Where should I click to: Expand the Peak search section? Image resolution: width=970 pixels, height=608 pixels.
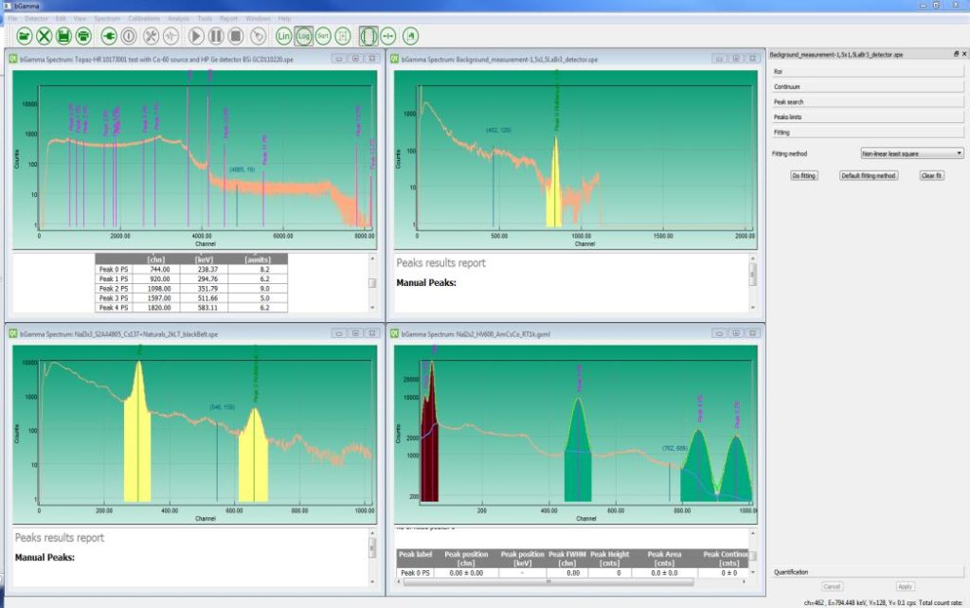868,101
